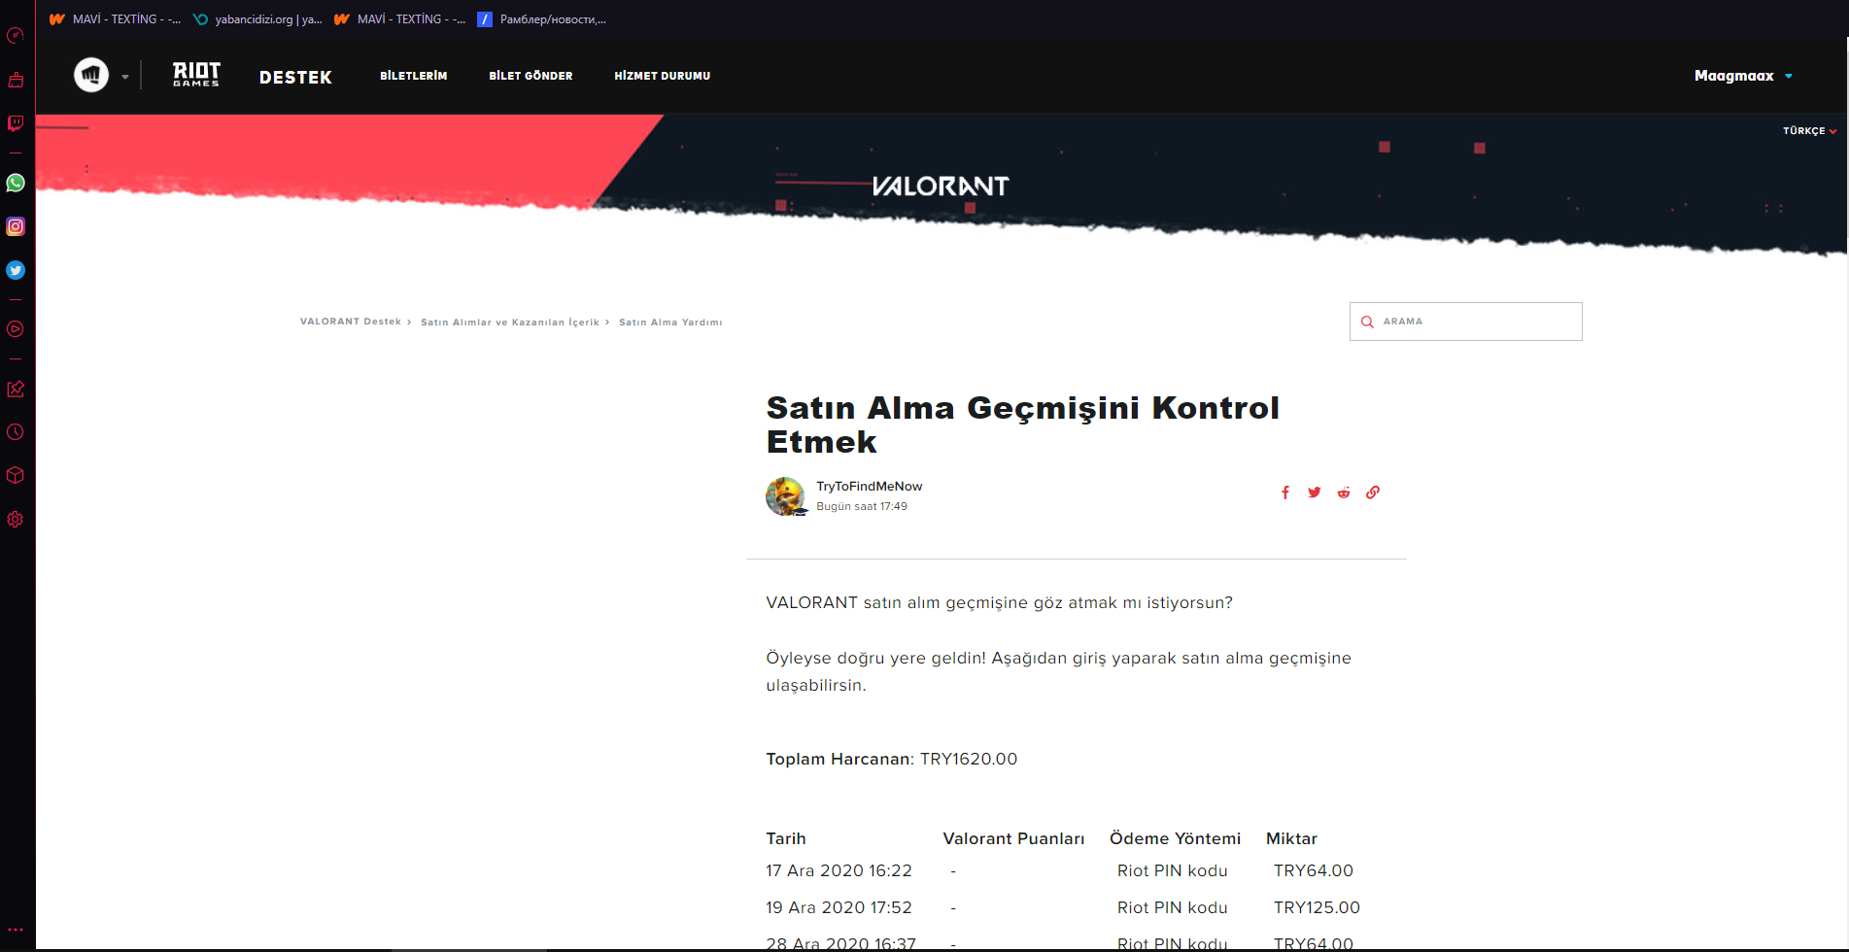Click the Toplam Harcanan TRY1620.00 text
Viewport: 1849px width, 952px height.
(892, 759)
